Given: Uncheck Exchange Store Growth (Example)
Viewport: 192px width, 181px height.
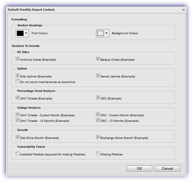Looking at the screenshot, I should pyautogui.click(x=98, y=137).
